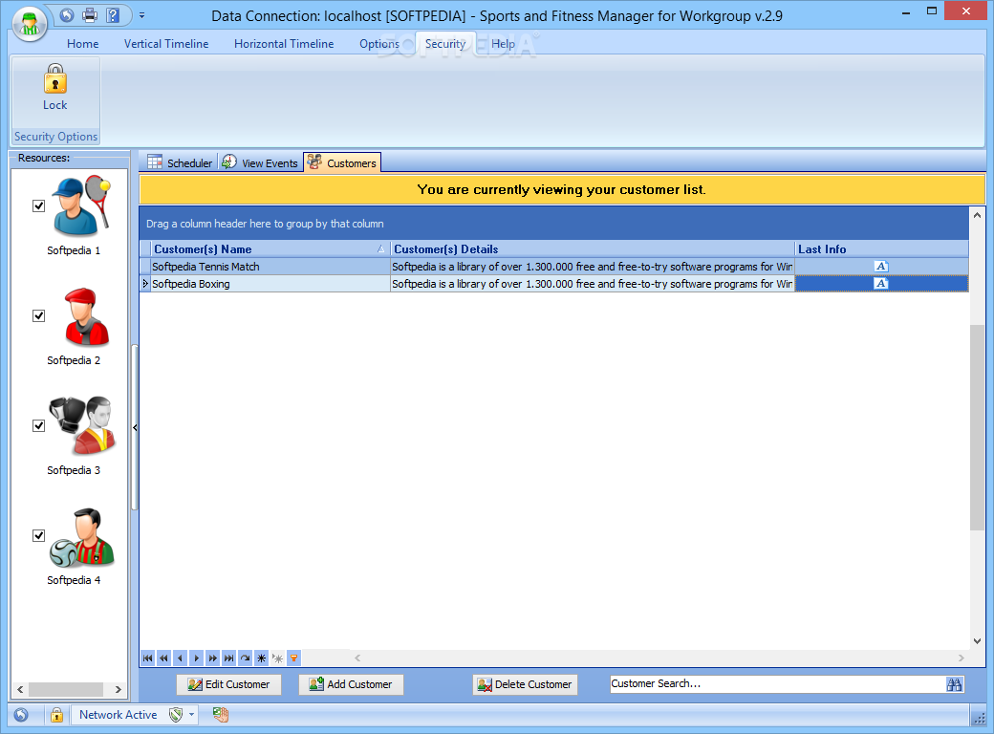Select the Softpedia Boxing row name

click(191, 284)
